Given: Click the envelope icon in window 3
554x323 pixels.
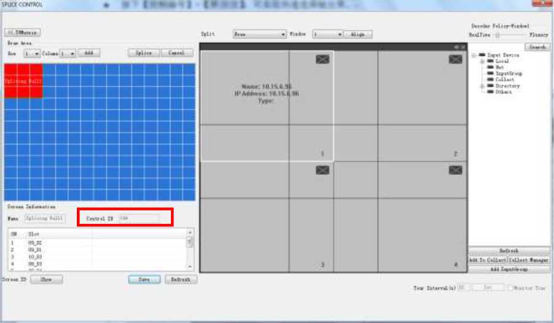Looking at the screenshot, I should (x=323, y=170).
